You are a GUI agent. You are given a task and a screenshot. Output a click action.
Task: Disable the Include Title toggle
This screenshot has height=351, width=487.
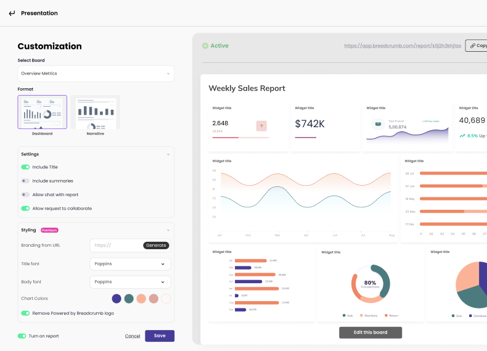[x=25, y=167]
